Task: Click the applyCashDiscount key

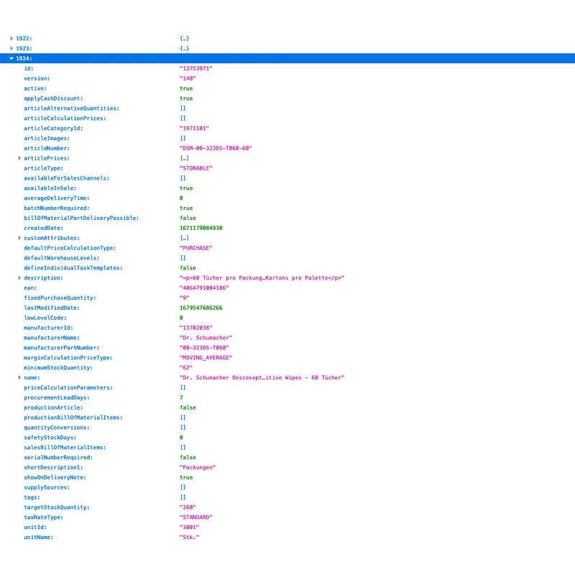Action: [53, 98]
